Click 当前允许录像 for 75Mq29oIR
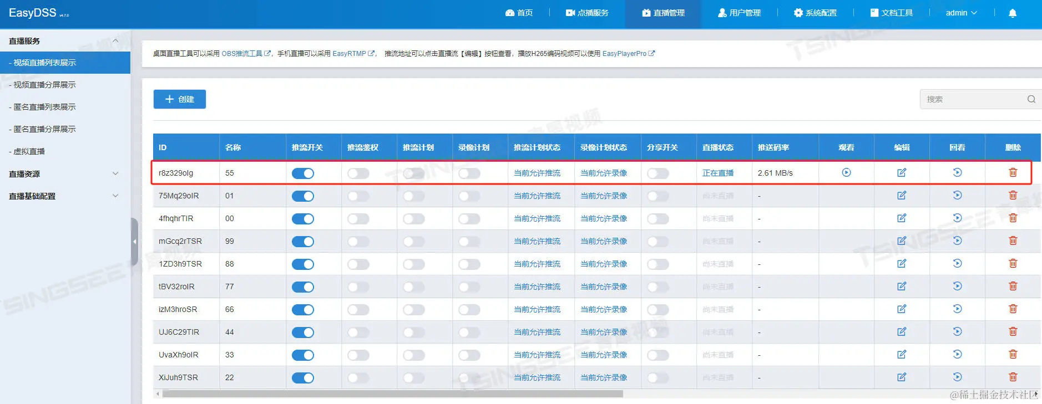Image resolution: width=1042 pixels, height=404 pixels. point(604,196)
